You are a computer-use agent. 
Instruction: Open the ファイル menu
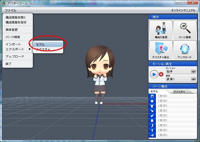[x=11, y=11]
